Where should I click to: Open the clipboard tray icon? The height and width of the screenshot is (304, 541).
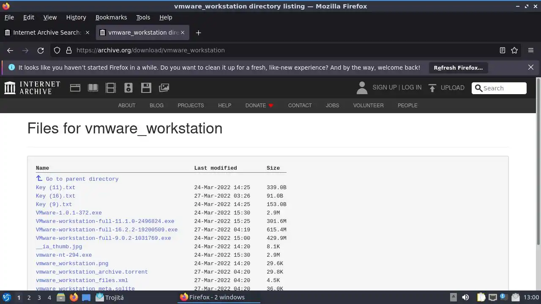[x=481, y=297]
